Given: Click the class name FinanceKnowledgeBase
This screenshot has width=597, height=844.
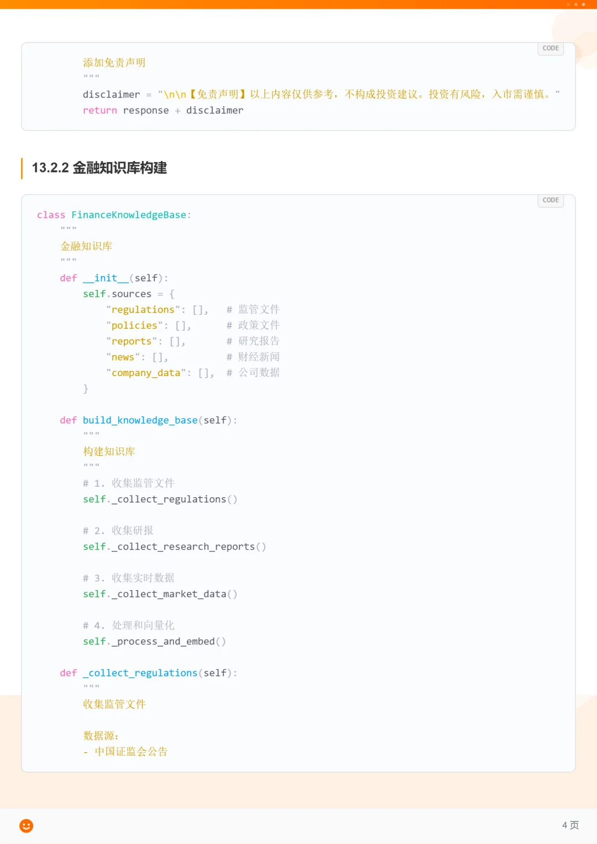Looking at the screenshot, I should tap(129, 215).
